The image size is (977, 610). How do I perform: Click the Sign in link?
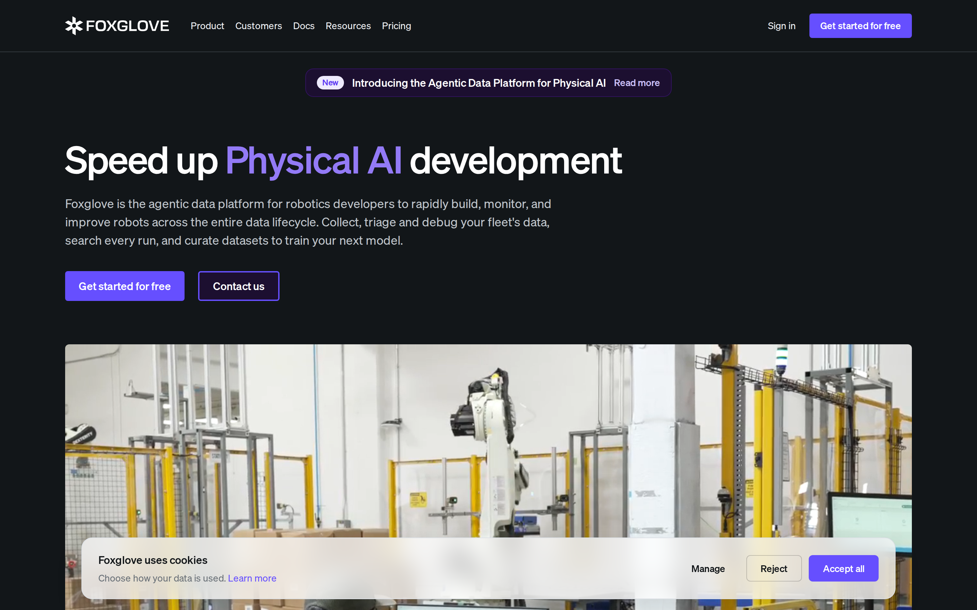click(782, 26)
